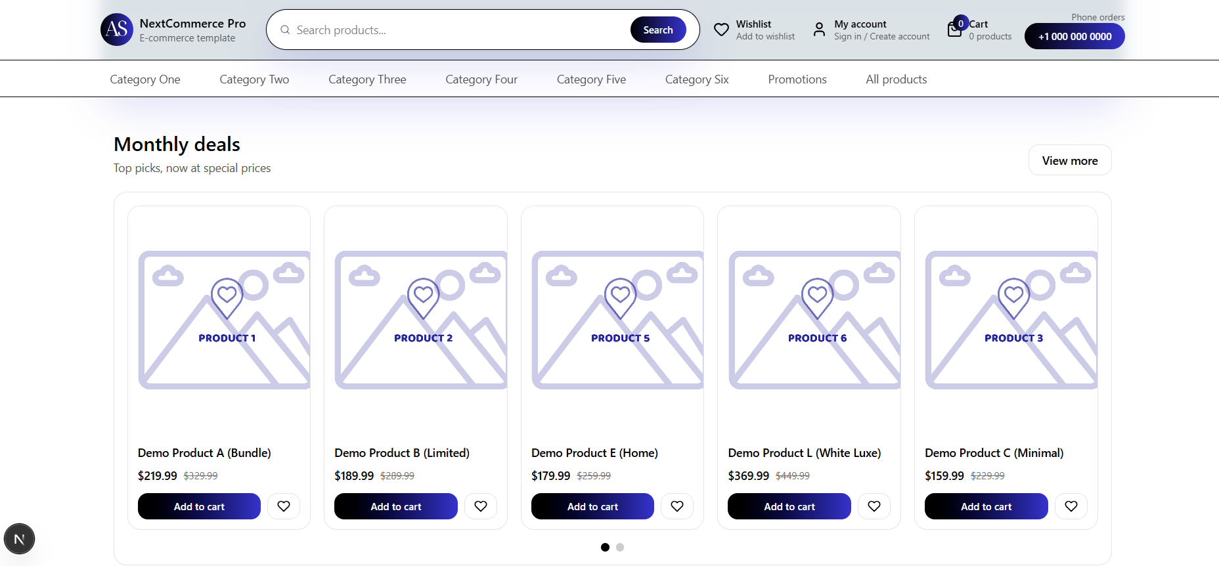Click the magnifier icon in search bar

[x=285, y=30]
